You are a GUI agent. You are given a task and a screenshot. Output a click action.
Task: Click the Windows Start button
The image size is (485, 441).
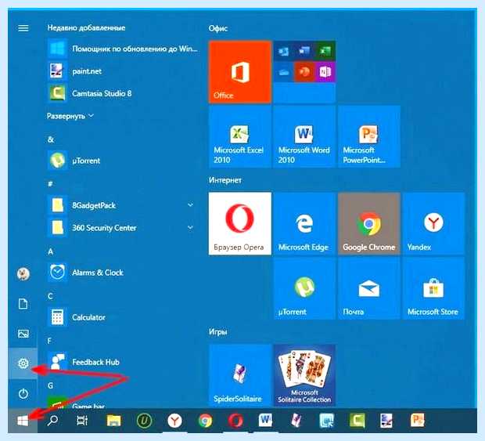(23, 421)
